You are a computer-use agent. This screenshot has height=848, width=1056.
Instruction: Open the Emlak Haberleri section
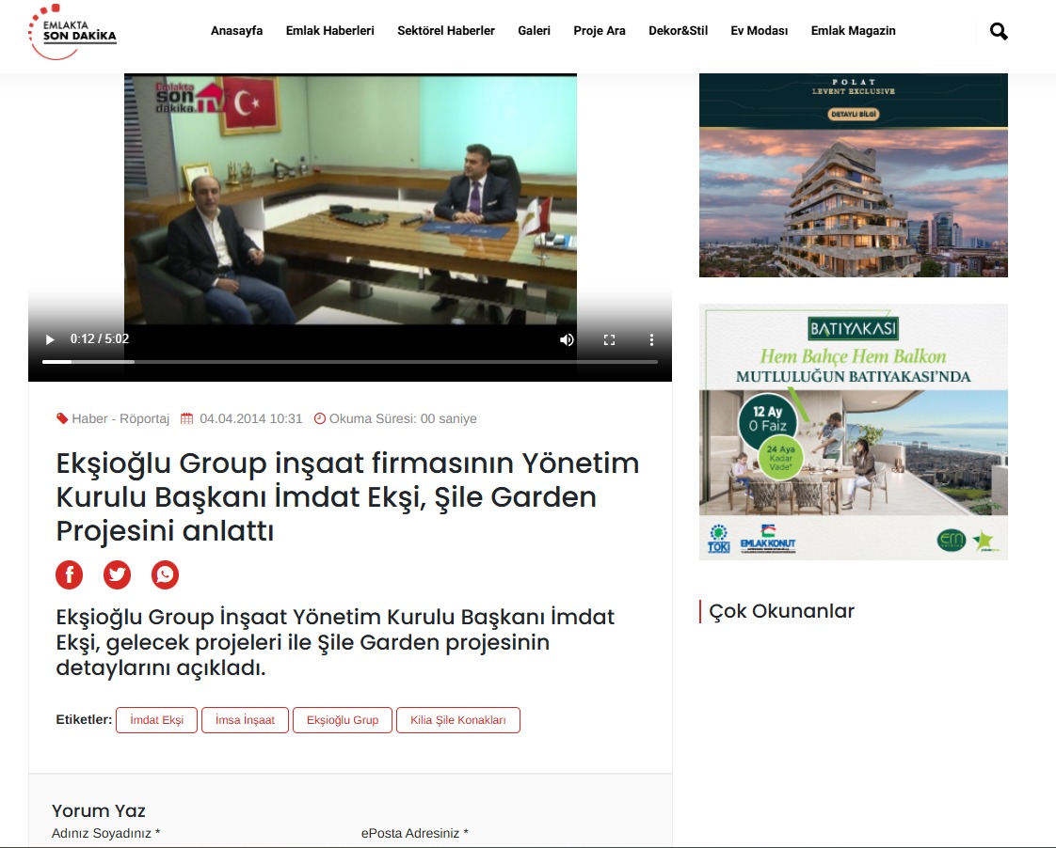tap(329, 30)
